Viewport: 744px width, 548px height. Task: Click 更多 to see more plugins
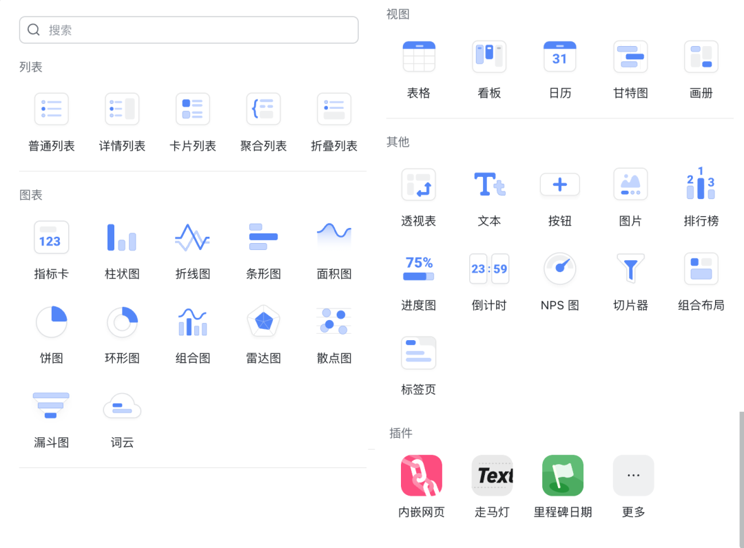point(632,475)
